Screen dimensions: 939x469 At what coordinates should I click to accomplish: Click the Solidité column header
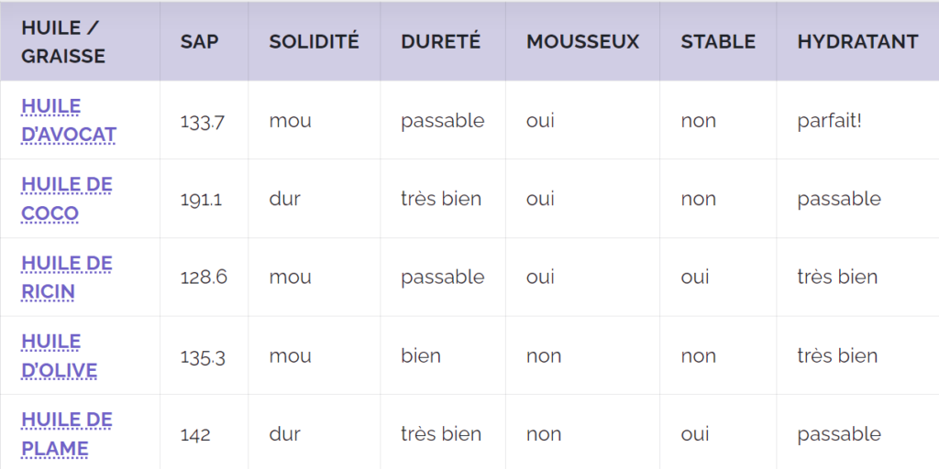[x=314, y=41]
